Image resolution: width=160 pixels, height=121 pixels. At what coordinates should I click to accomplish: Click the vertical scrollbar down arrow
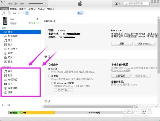click(159, 104)
